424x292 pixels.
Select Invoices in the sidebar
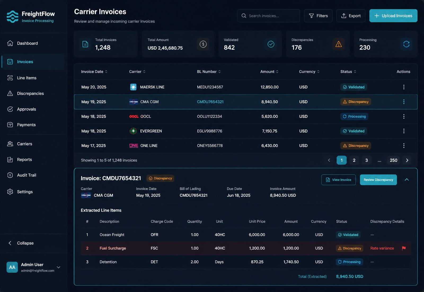pyautogui.click(x=33, y=62)
